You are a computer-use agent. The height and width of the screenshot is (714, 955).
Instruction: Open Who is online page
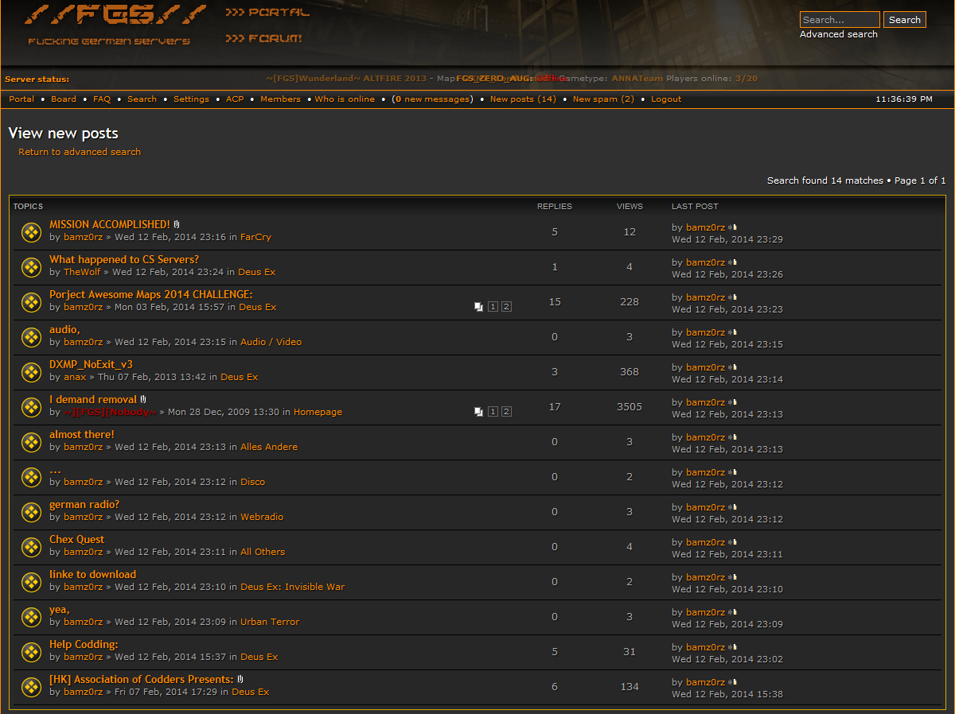[345, 99]
